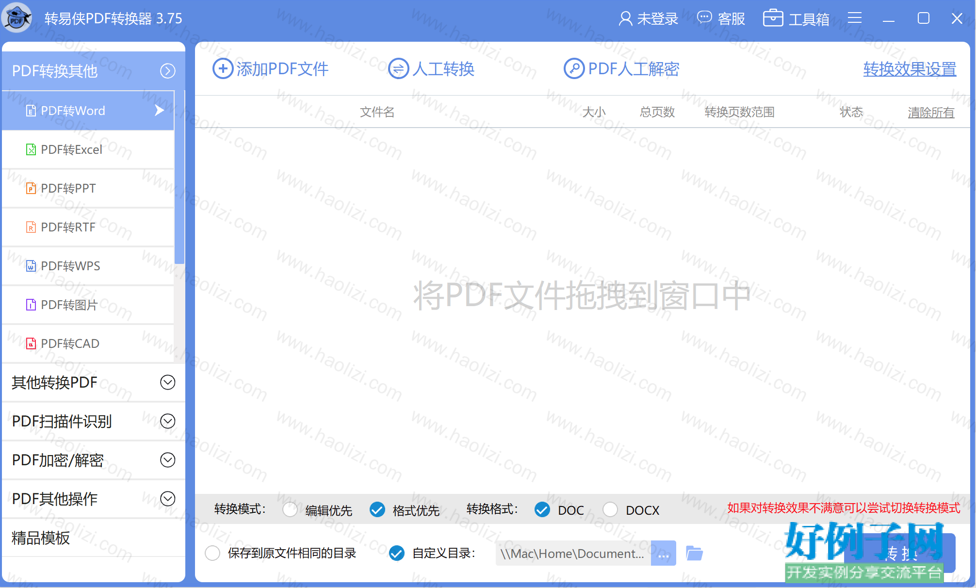
Task: Open the output folder icon
Action: [x=694, y=553]
